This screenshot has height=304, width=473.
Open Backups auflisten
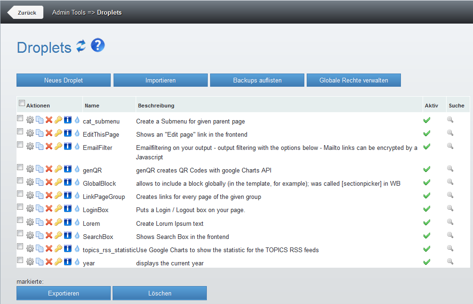point(257,80)
